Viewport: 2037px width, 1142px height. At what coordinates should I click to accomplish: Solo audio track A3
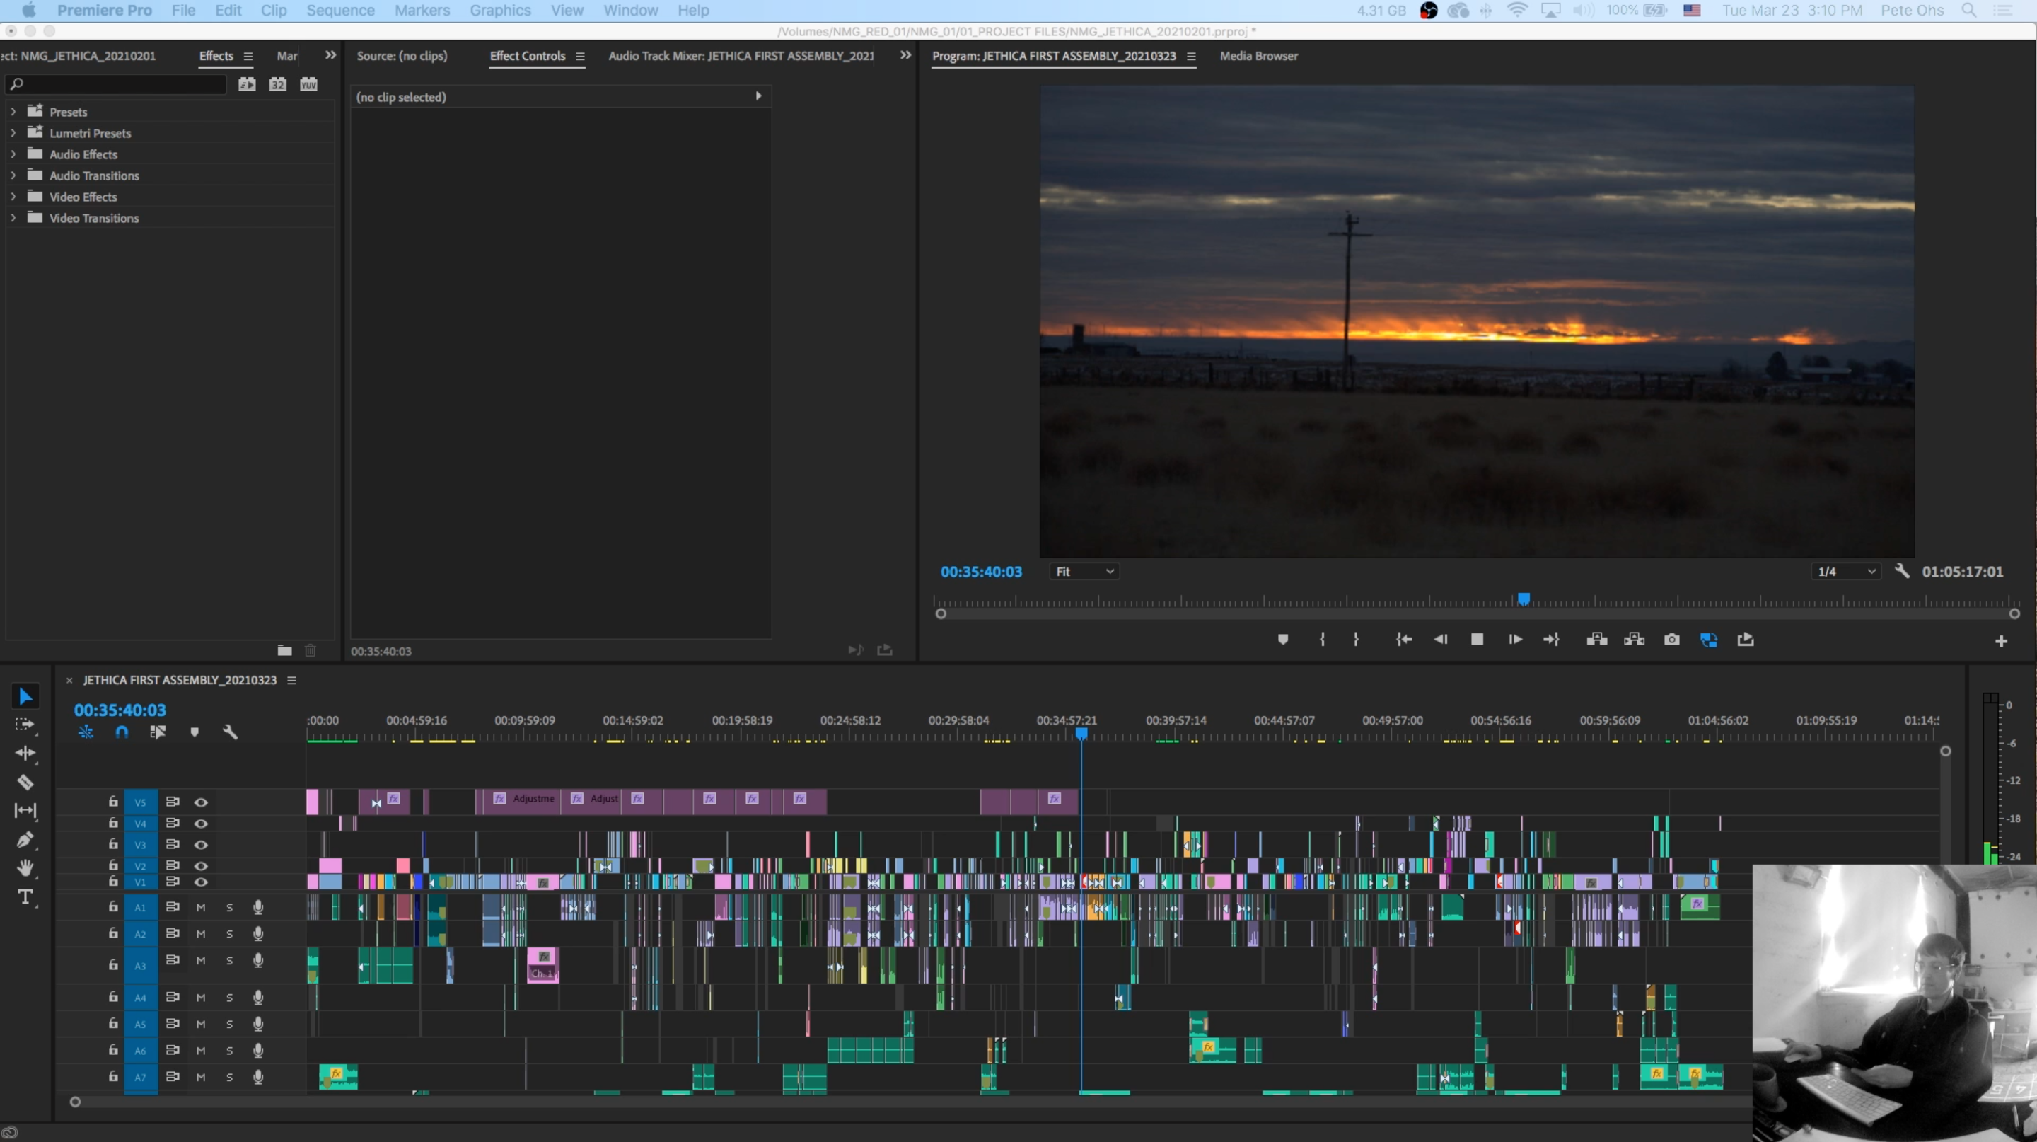pos(229,960)
